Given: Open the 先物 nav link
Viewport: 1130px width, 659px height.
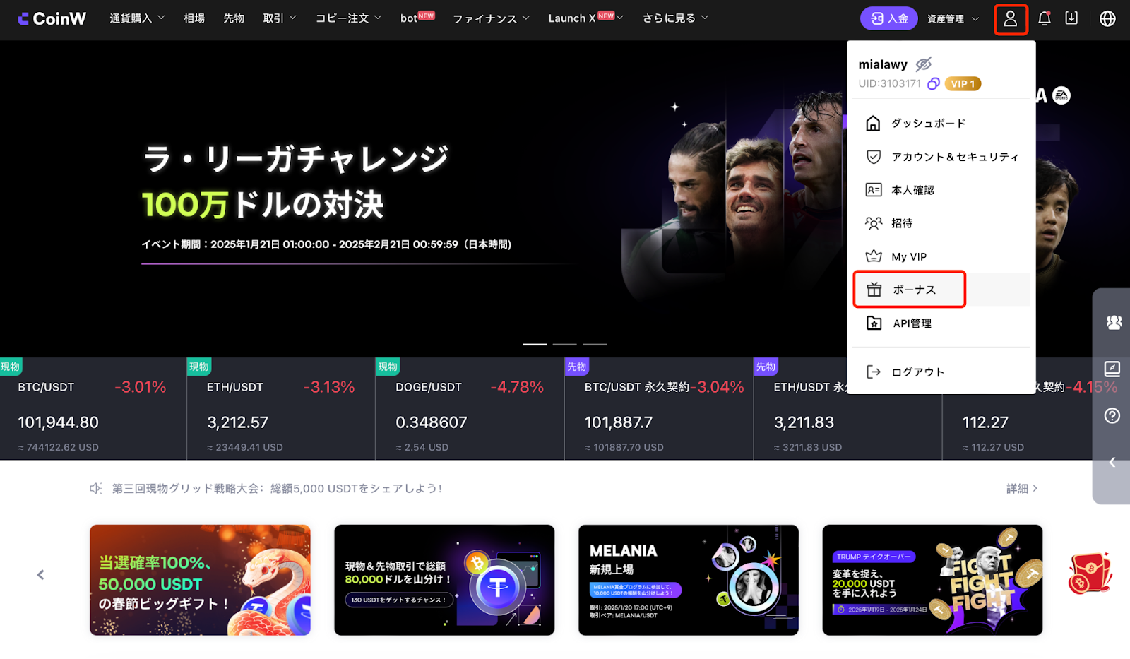Looking at the screenshot, I should coord(234,18).
